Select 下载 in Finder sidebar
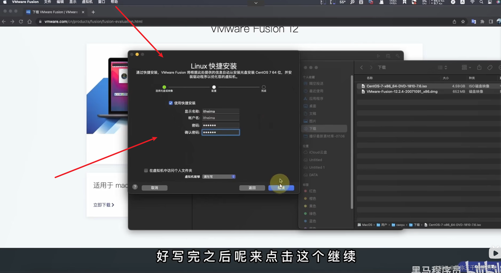This screenshot has width=501, height=273. 324,129
